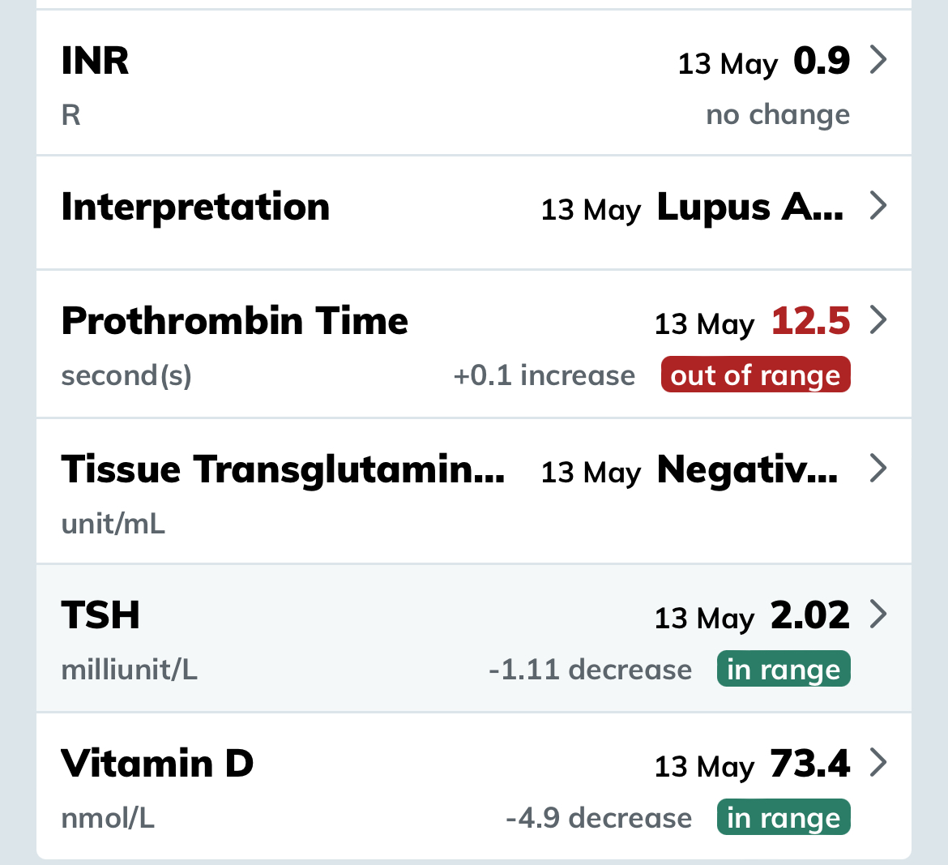Tap the 73.4 Vitamin D value
Viewport: 948px width, 865px height.
[x=809, y=764]
